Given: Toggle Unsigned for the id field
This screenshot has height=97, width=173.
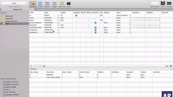Looking at the screenshot, I should coord(76,16).
